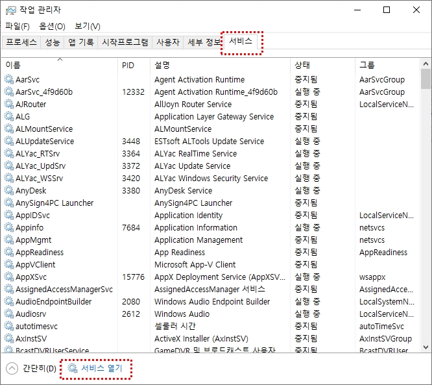The height and width of the screenshot is (385, 432).
Task: Sort services by 상태 column header
Action: point(322,65)
